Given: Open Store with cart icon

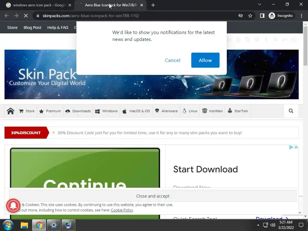Looking at the screenshot, I should tap(27, 111).
